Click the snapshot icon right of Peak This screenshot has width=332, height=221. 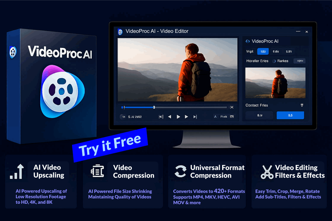[x=232, y=117]
